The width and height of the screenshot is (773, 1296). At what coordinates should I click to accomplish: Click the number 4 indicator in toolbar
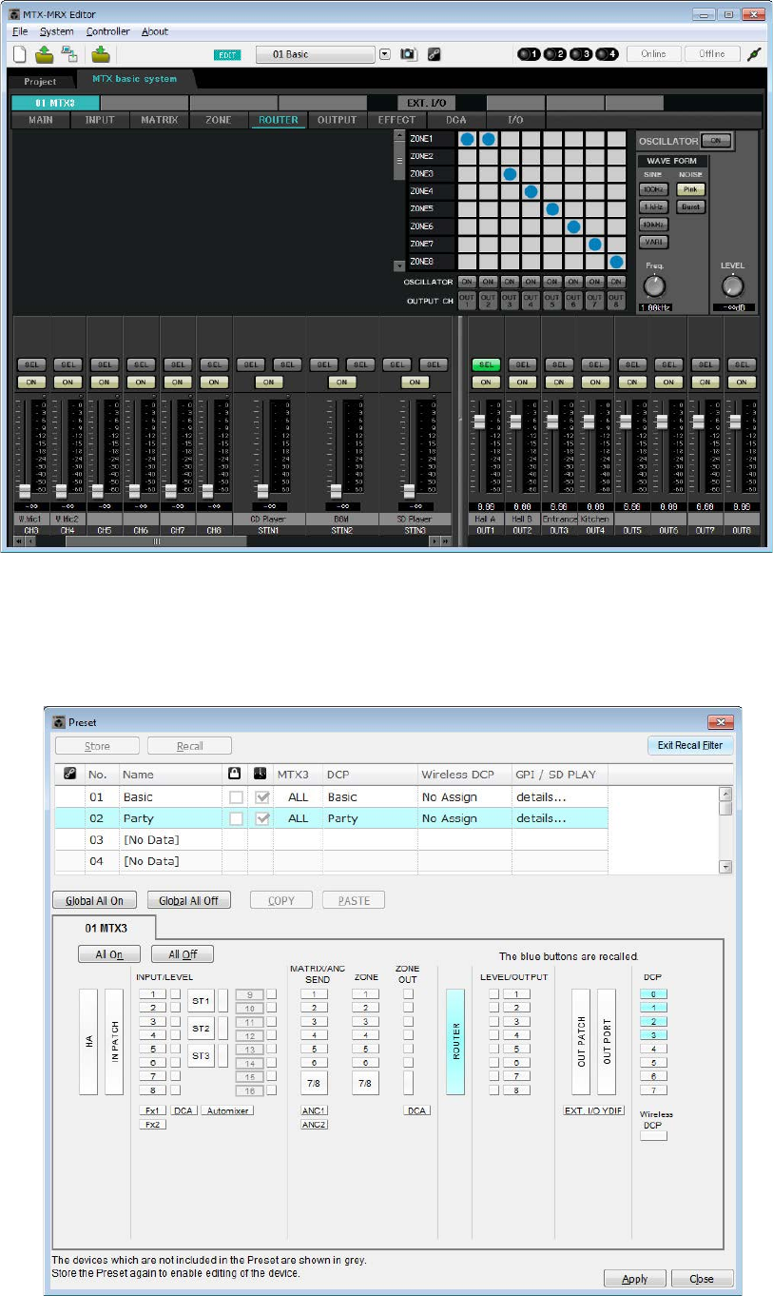click(609, 54)
